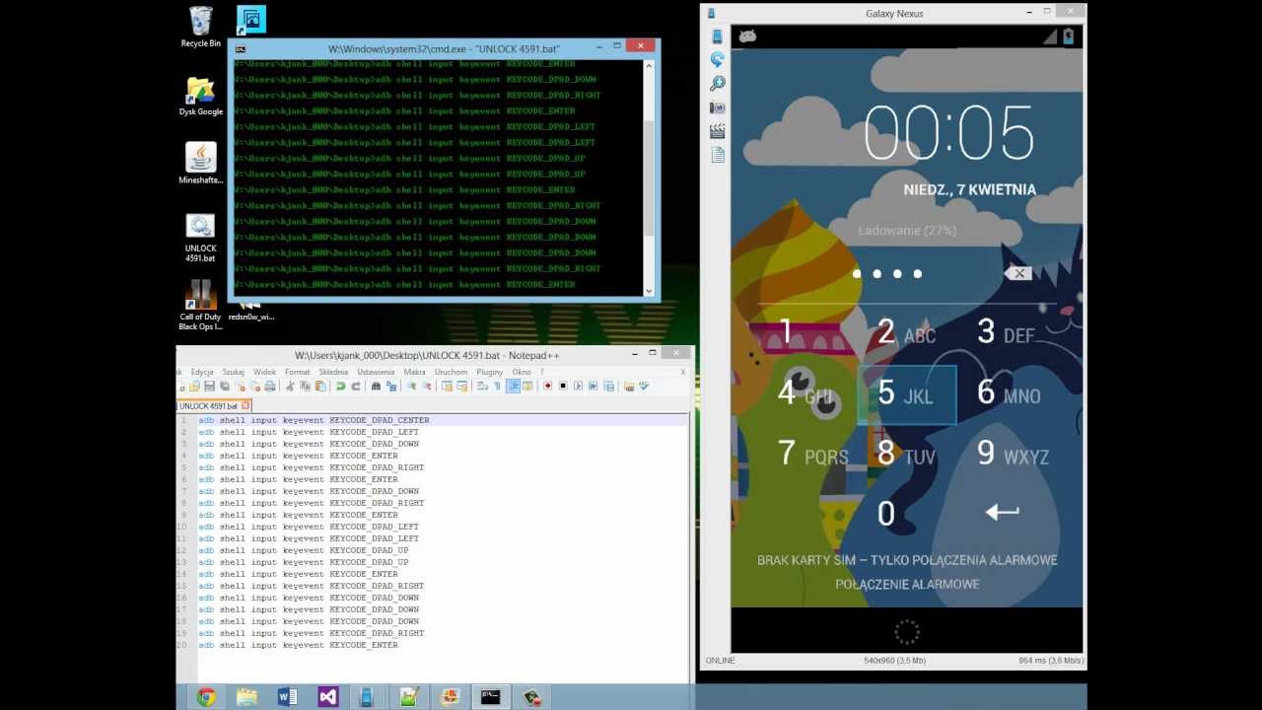The image size is (1262, 710).
Task: Click the Save Recorded Macro icon in Notepad++
Action: click(608, 386)
